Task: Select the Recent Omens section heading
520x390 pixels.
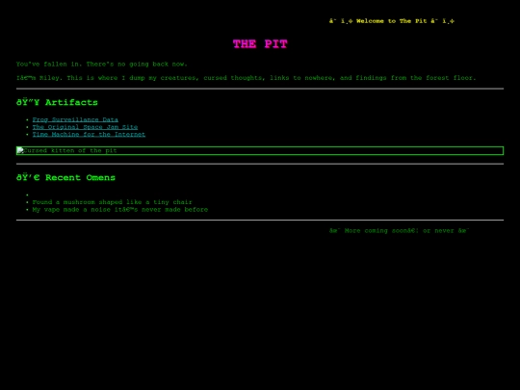Action: 65,178
